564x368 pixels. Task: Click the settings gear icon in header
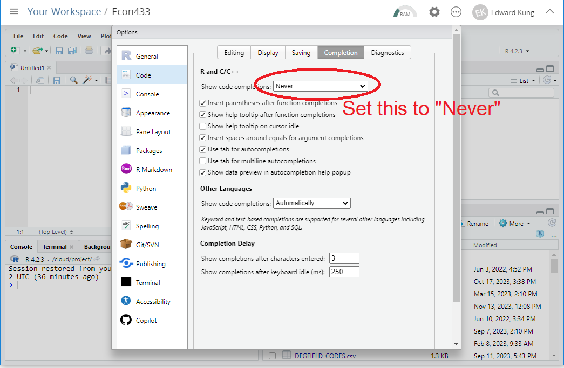pos(434,12)
